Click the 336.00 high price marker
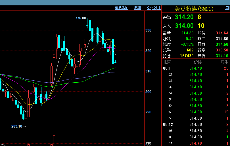230x146 pixels. click(81, 18)
